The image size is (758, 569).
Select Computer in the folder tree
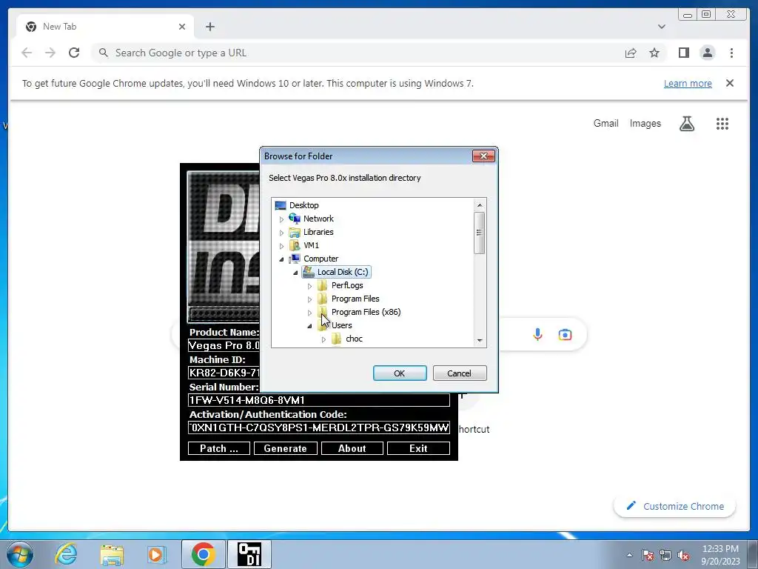tap(321, 259)
